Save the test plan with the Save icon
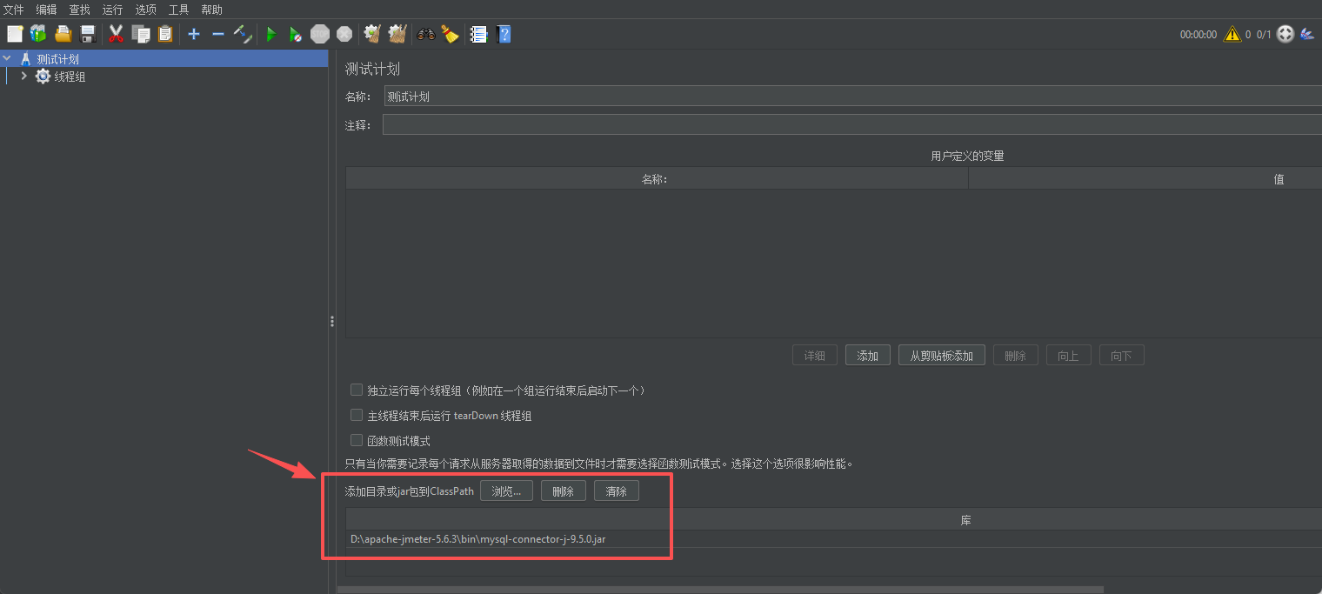Viewport: 1322px width, 594px height. point(86,34)
